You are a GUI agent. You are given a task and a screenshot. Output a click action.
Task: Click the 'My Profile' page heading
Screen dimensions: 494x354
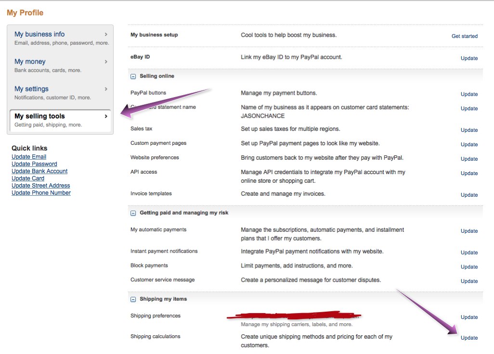click(25, 13)
